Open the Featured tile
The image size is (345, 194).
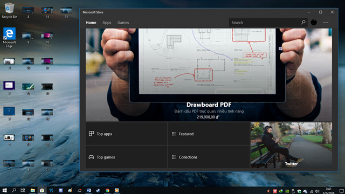(209, 134)
